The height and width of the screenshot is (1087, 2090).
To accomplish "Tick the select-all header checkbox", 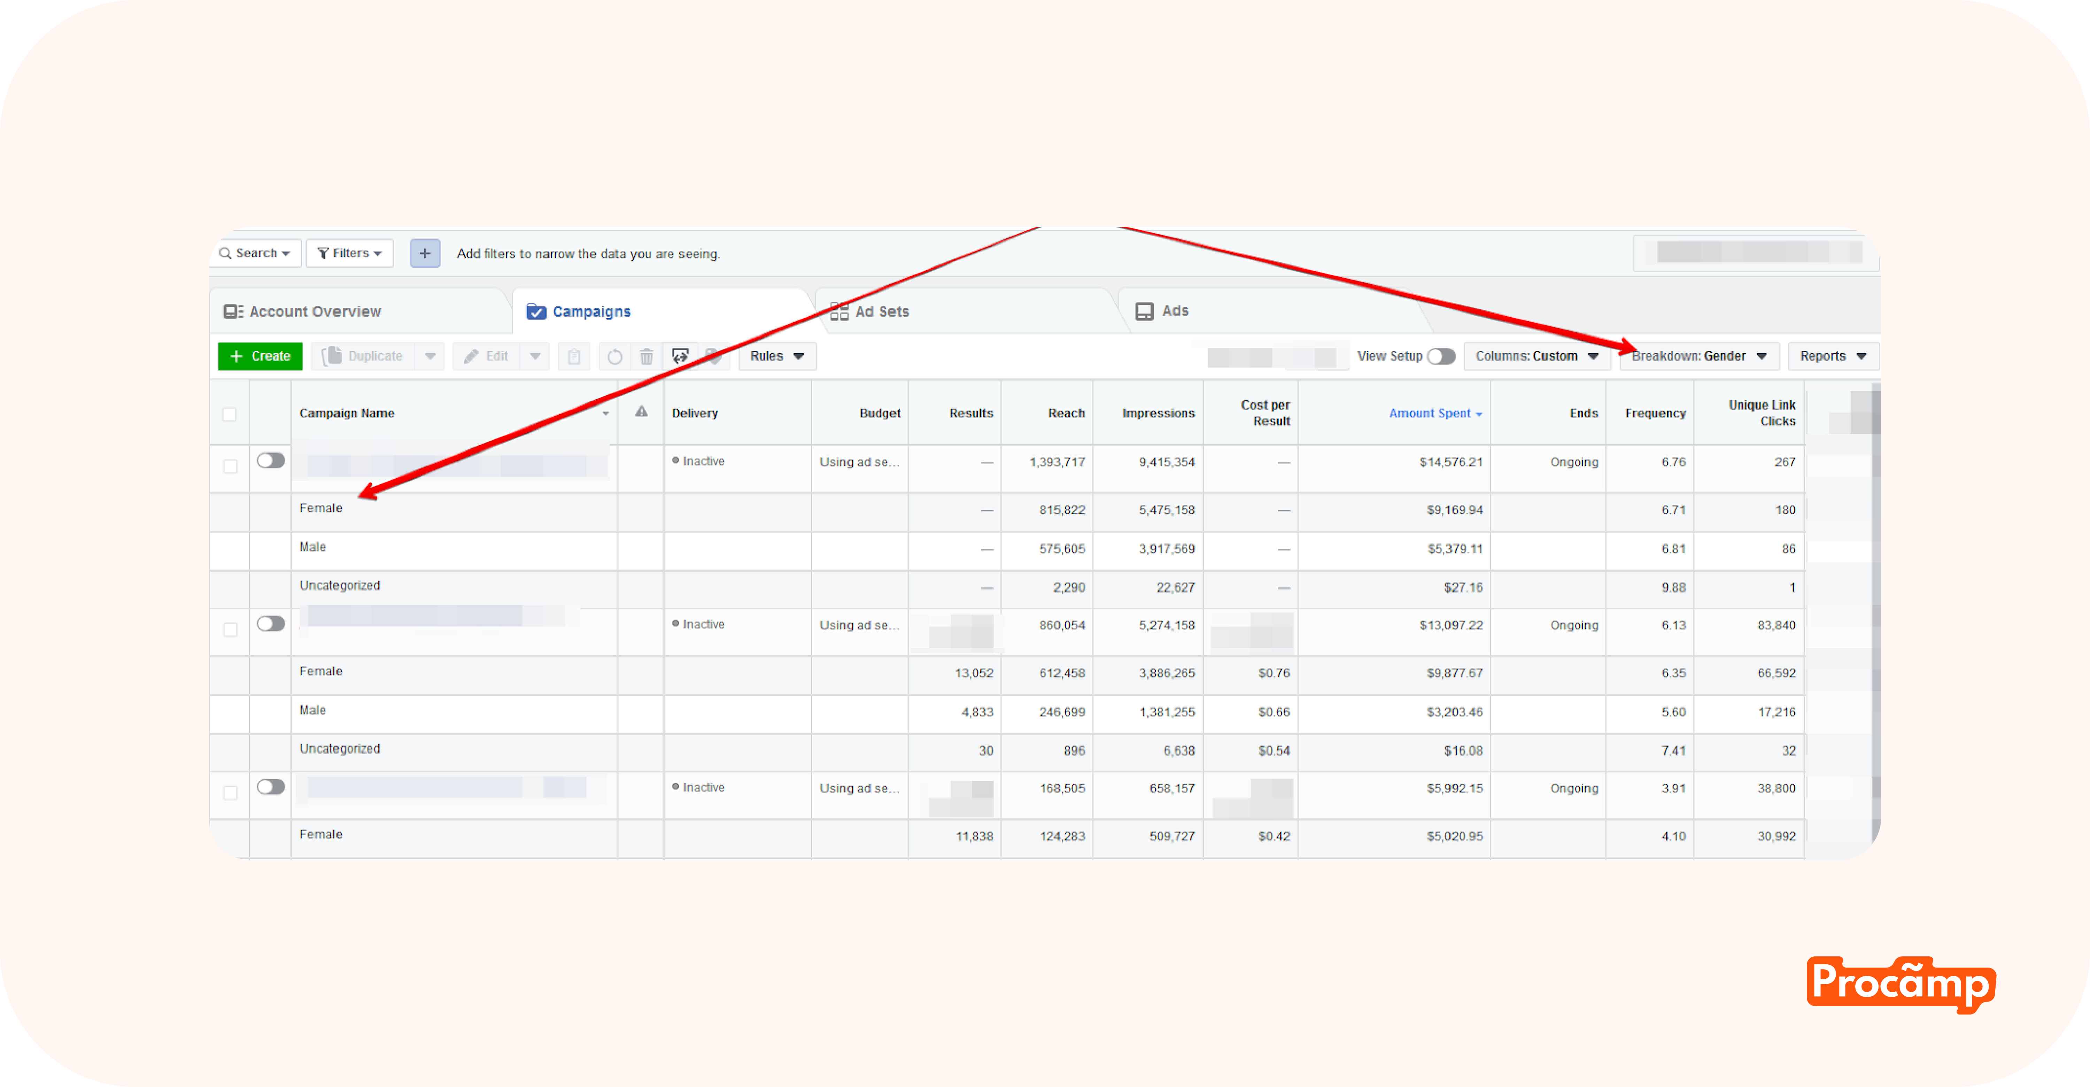I will click(230, 415).
